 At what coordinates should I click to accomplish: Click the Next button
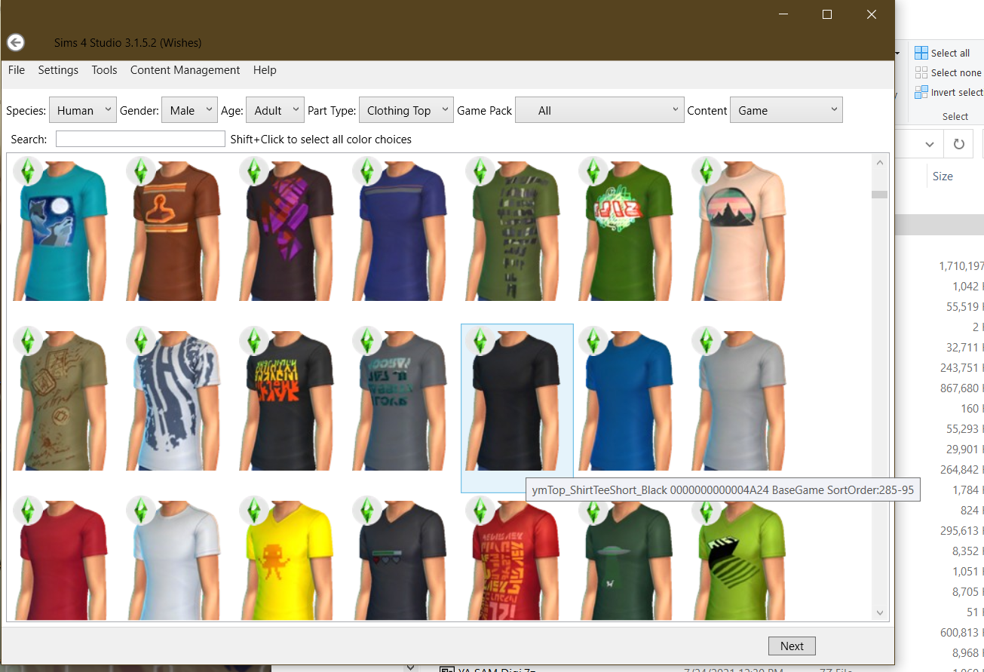[x=792, y=646]
